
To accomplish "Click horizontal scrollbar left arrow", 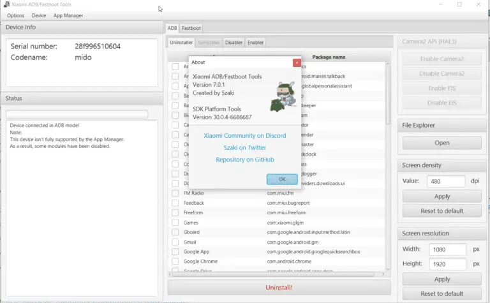I will coord(170,274).
